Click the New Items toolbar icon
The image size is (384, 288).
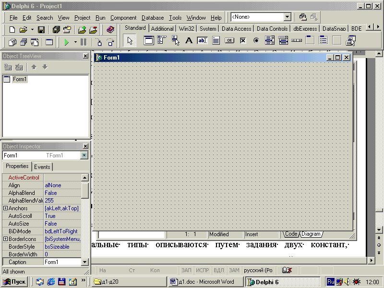pyautogui.click(x=12, y=30)
